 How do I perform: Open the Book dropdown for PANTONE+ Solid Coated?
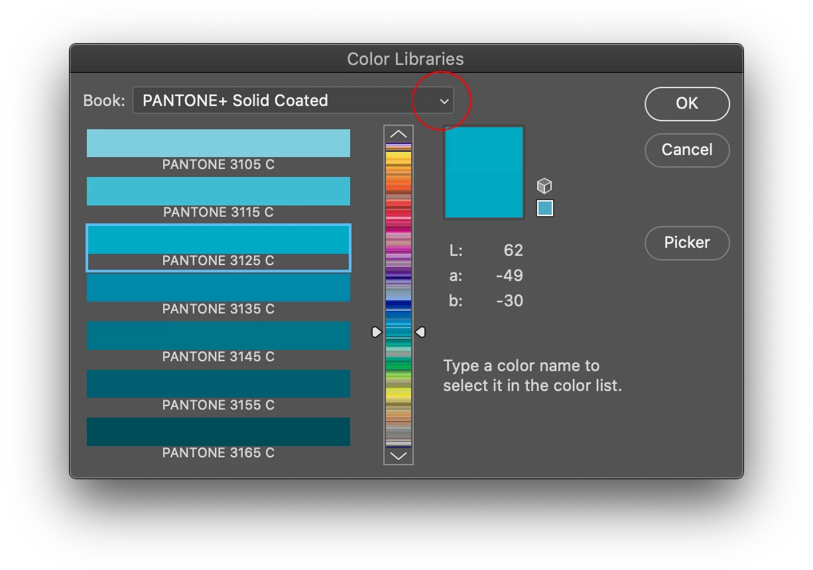293,101
